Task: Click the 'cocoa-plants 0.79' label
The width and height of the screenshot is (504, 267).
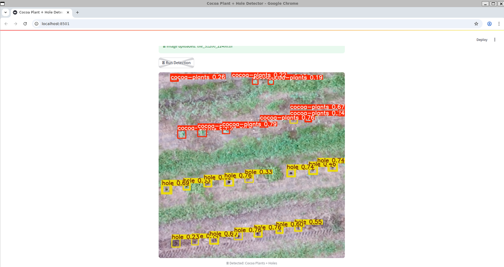Action: 249,124
